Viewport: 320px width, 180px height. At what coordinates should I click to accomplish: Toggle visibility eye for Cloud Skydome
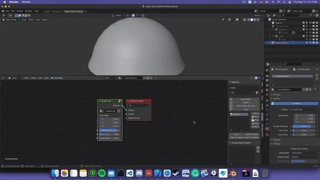310,43
